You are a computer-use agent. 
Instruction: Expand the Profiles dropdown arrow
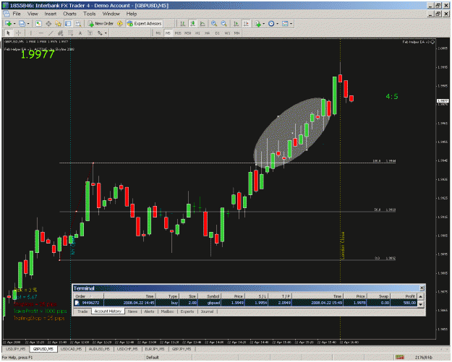(x=28, y=24)
